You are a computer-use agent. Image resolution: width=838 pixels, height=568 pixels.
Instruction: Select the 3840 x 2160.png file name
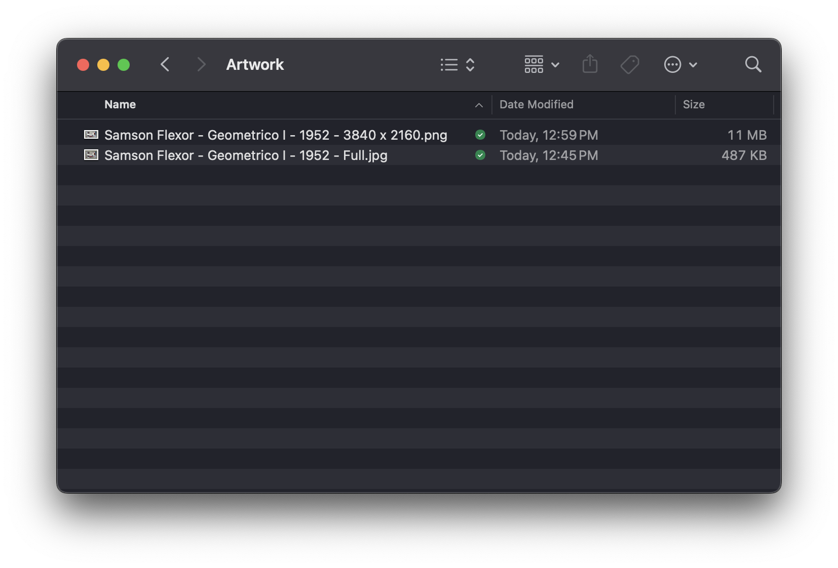click(276, 135)
